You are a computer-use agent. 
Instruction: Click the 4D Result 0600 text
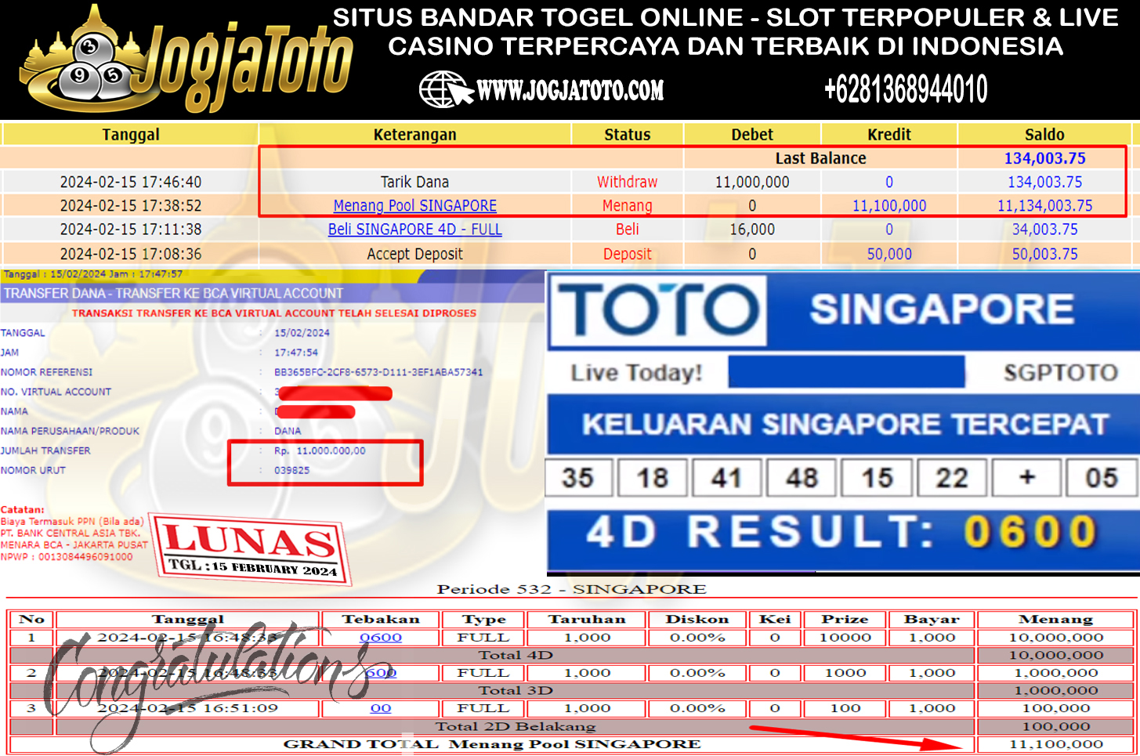click(842, 532)
